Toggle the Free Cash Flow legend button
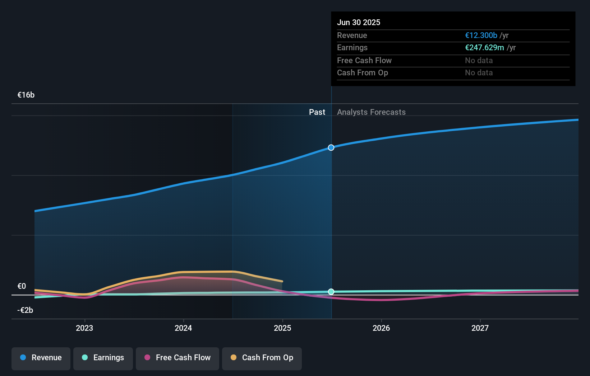The image size is (590, 376). click(x=178, y=358)
